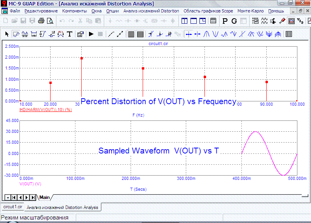Select the red probe tool icon
Screen dimensions: 311x223
click(x=282, y=21)
